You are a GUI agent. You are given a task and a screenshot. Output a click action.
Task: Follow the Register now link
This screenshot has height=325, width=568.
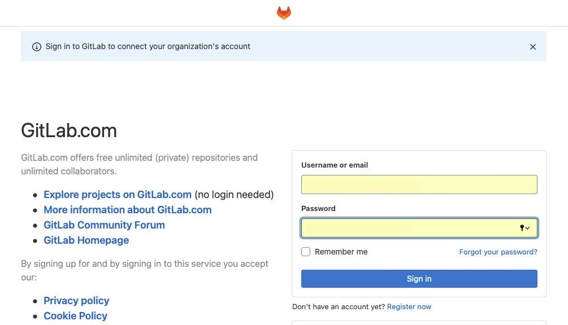click(409, 306)
